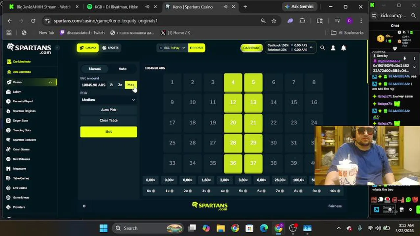The height and width of the screenshot is (236, 420).
Task: Expand the cashback rakeback panel
Action: (x=311, y=48)
